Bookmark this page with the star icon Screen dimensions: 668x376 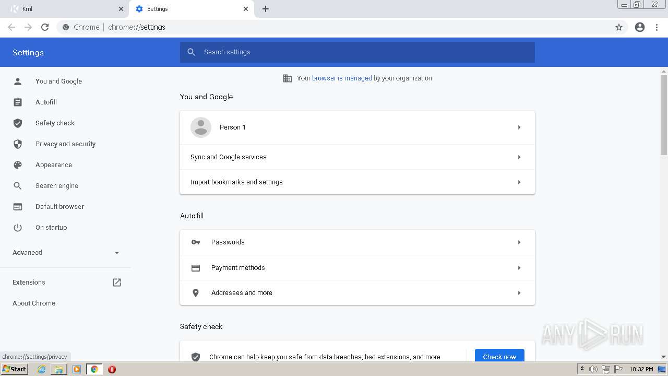click(619, 27)
